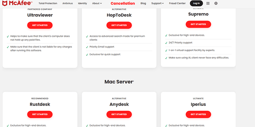This screenshot has height=127, width=255.
Task: Open Fraud Center nav link
Action: [x=177, y=3]
